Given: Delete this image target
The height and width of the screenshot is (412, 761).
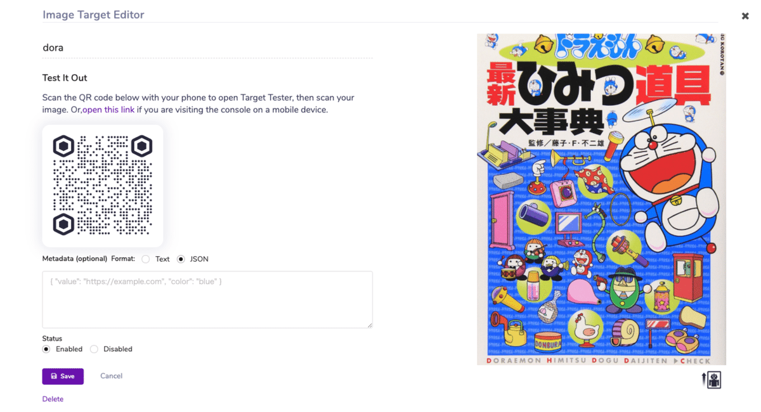Looking at the screenshot, I should [x=53, y=399].
